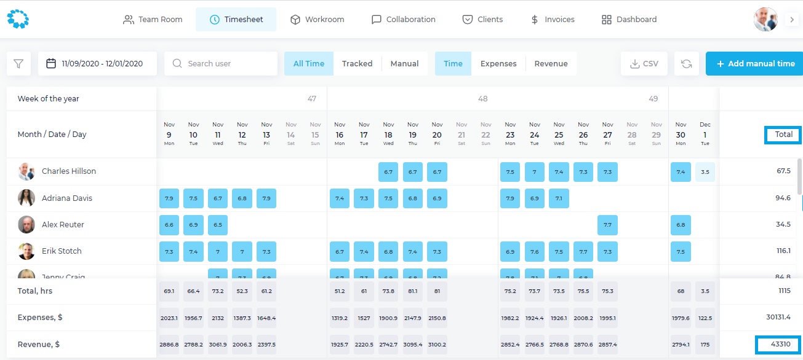Open the date range picker
The height and width of the screenshot is (360, 803).
click(97, 64)
